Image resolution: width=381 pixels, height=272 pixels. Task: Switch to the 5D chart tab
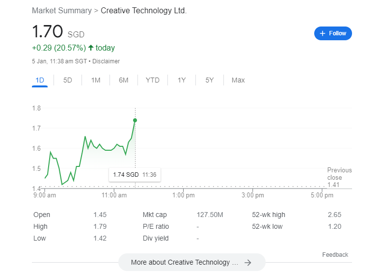(68, 80)
